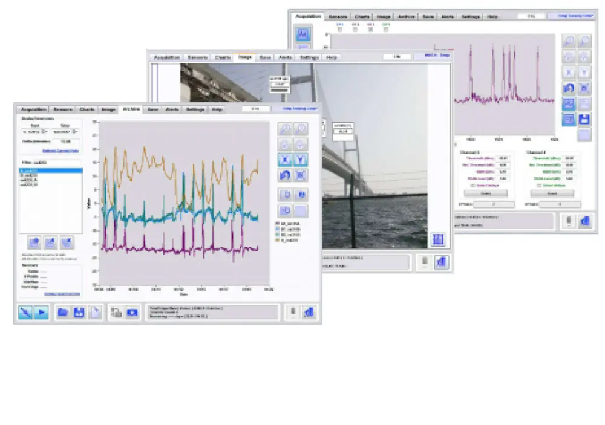Click the undo zoom arrow icon in the Archive window
This screenshot has height=425, width=605.
pyautogui.click(x=284, y=175)
